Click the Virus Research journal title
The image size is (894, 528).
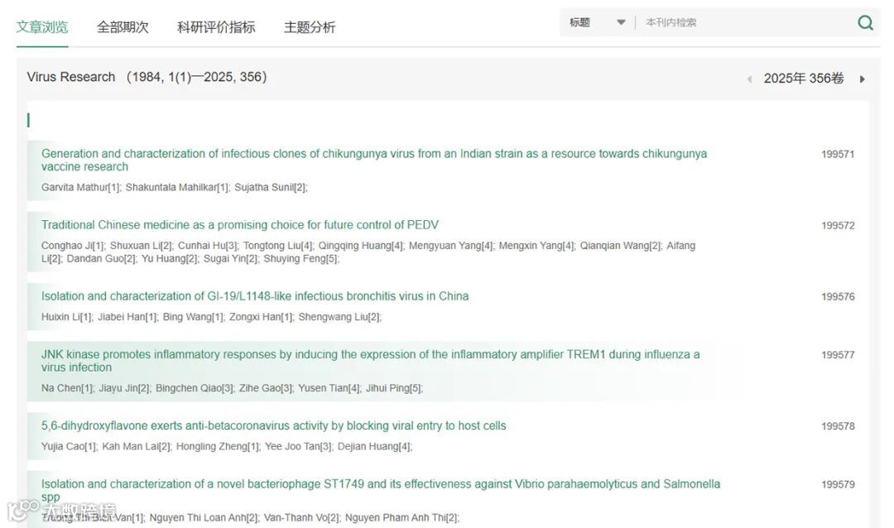coord(70,77)
